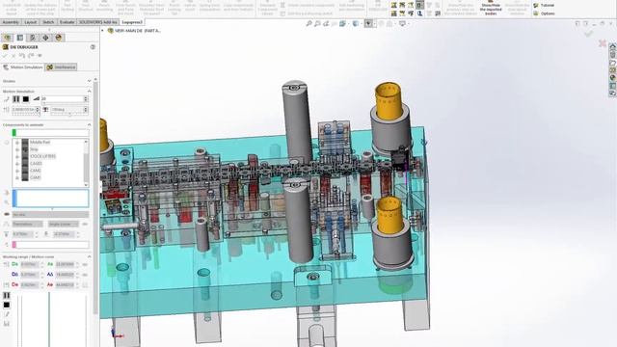Image resolution: width=617 pixels, height=347 pixels.
Task: Edit the red De value field
Action: point(31,285)
